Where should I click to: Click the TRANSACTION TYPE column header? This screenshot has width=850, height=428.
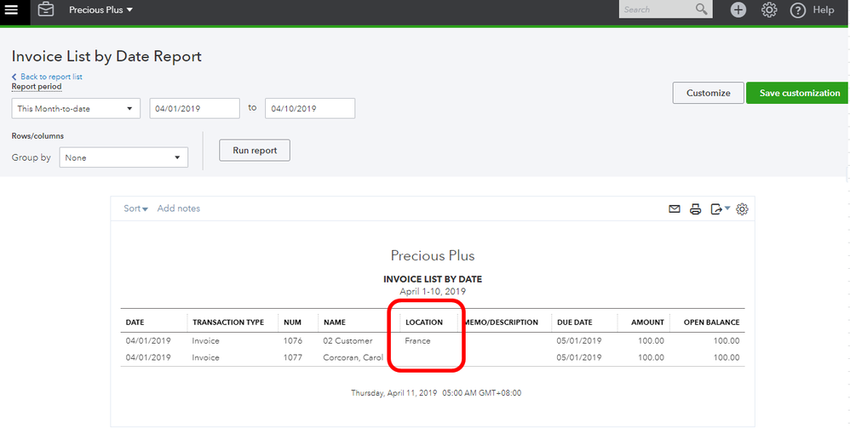tap(228, 322)
